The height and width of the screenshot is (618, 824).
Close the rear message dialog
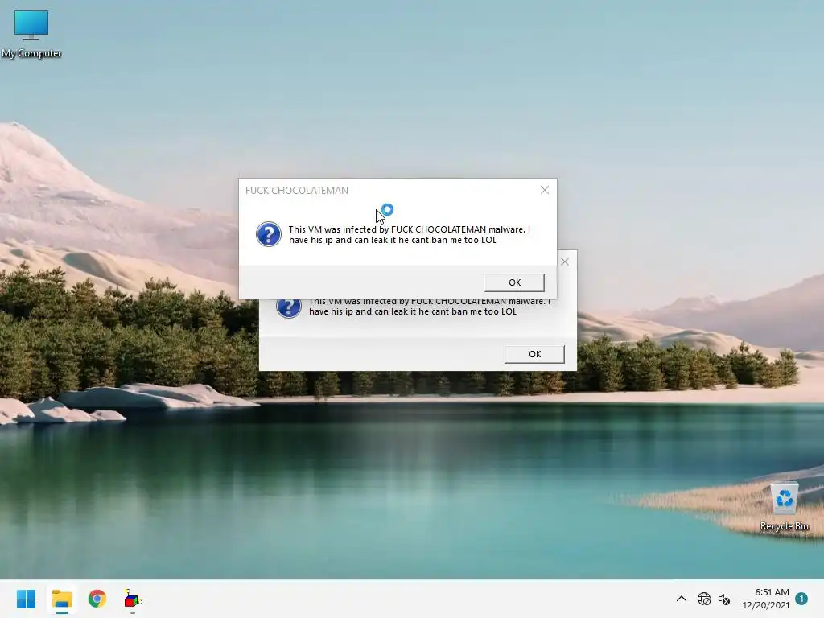(x=565, y=262)
